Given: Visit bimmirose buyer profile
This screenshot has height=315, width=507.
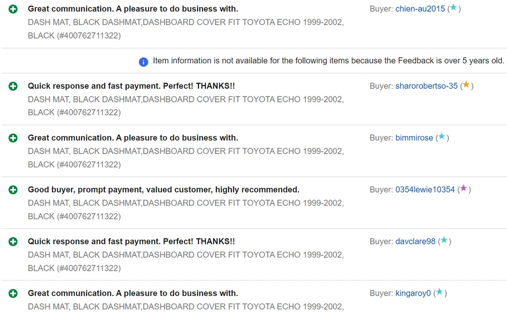Looking at the screenshot, I should 414,138.
